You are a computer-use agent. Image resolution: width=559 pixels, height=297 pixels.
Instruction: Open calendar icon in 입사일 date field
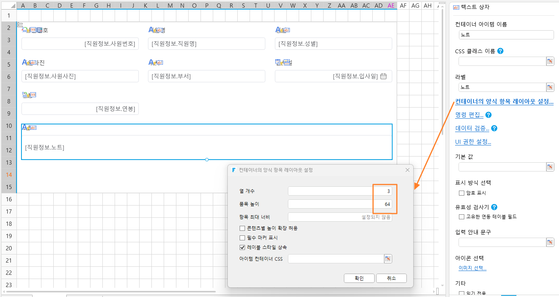pos(383,76)
